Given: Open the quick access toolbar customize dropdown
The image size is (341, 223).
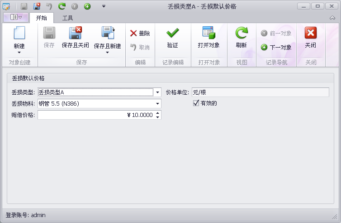Looking at the screenshot, I should (104, 6).
